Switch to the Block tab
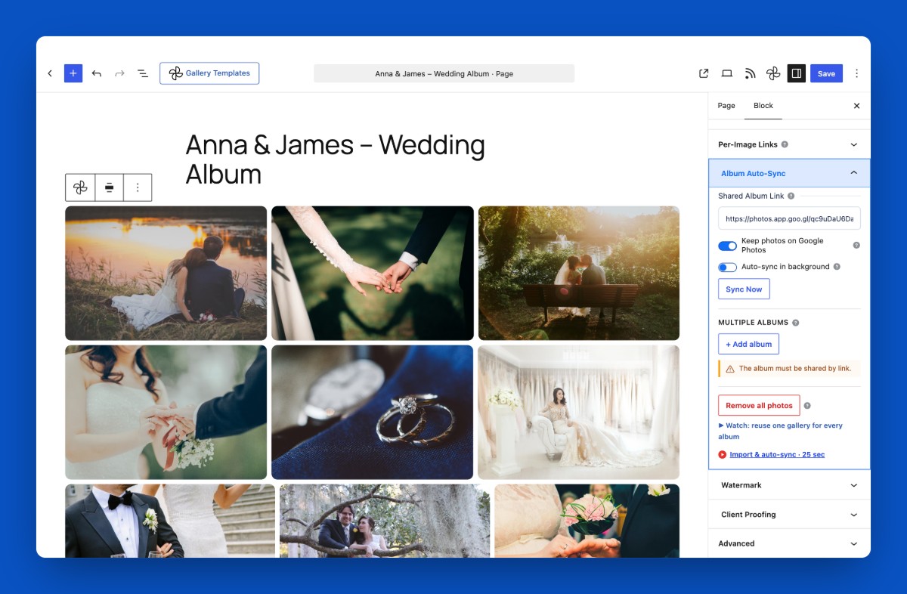Viewport: 907px width, 594px height. point(763,106)
